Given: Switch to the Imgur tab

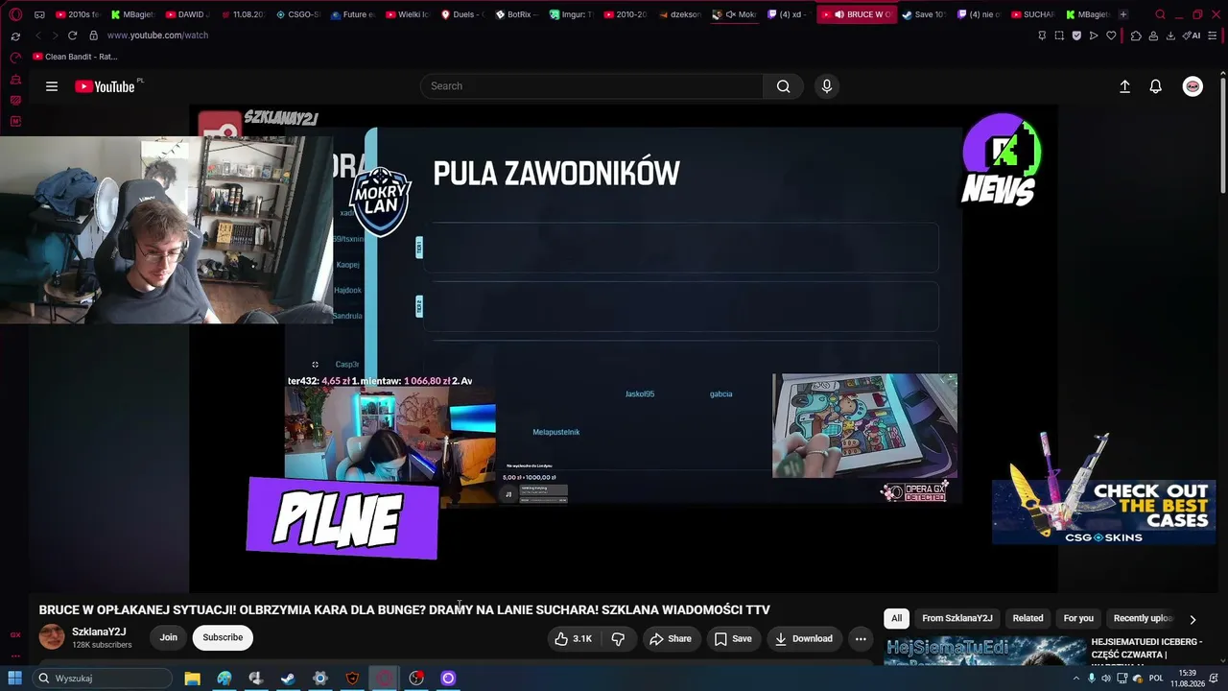Looking at the screenshot, I should (x=572, y=14).
